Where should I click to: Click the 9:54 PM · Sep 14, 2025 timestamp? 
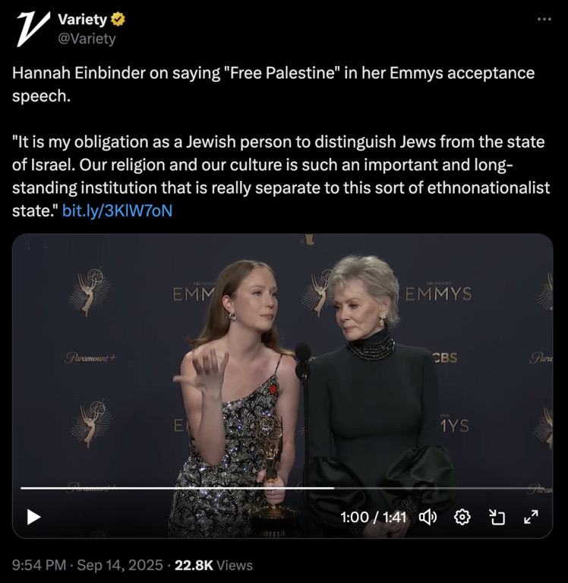point(87,566)
